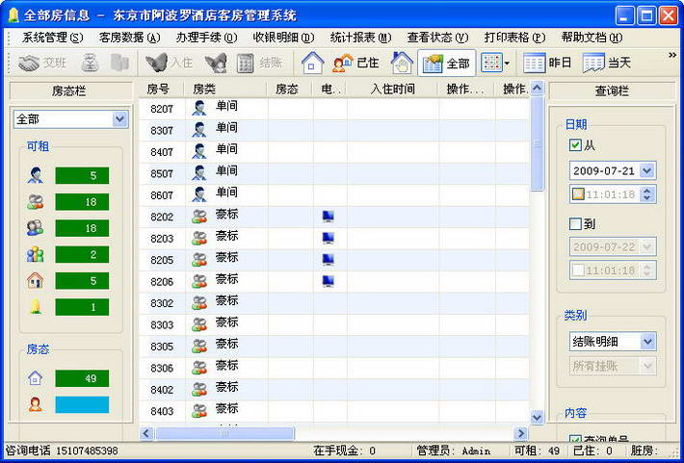The image size is (684, 463).
Task: Click the icon right of 入住
Action: pos(217,64)
